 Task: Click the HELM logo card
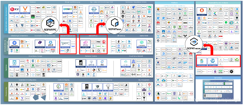tap(94, 10)
